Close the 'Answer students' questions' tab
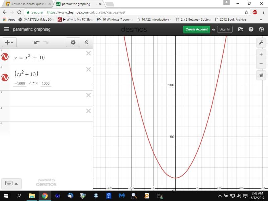 coord(49,4)
